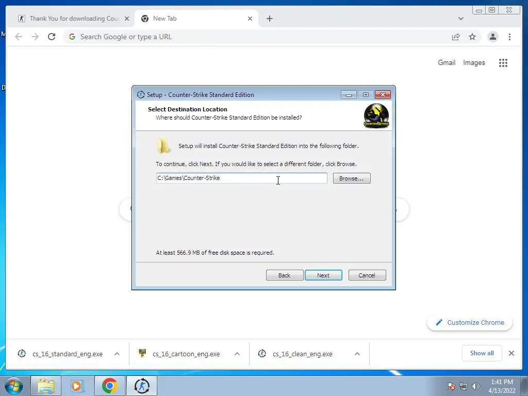Viewport: 528px width, 396px height.
Task: Click the destination folder path field
Action: (x=241, y=178)
